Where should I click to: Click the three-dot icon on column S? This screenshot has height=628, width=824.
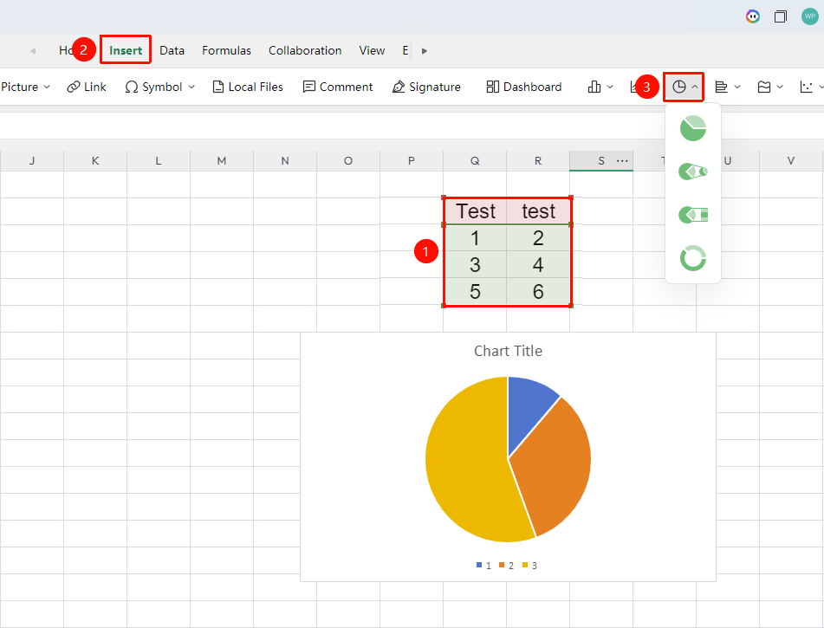[622, 161]
